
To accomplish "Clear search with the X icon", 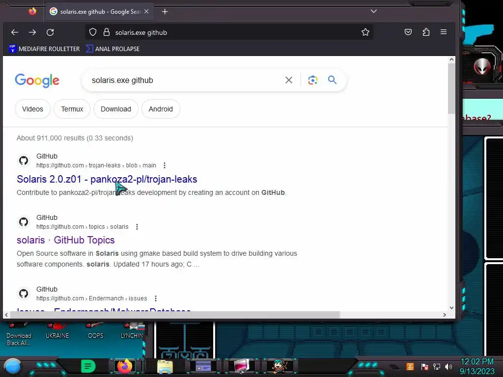I will [289, 80].
